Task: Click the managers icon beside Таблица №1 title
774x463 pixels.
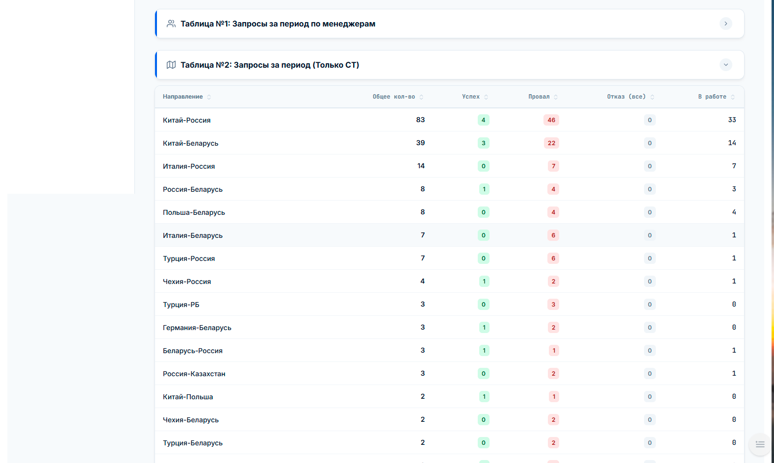Action: click(x=171, y=24)
